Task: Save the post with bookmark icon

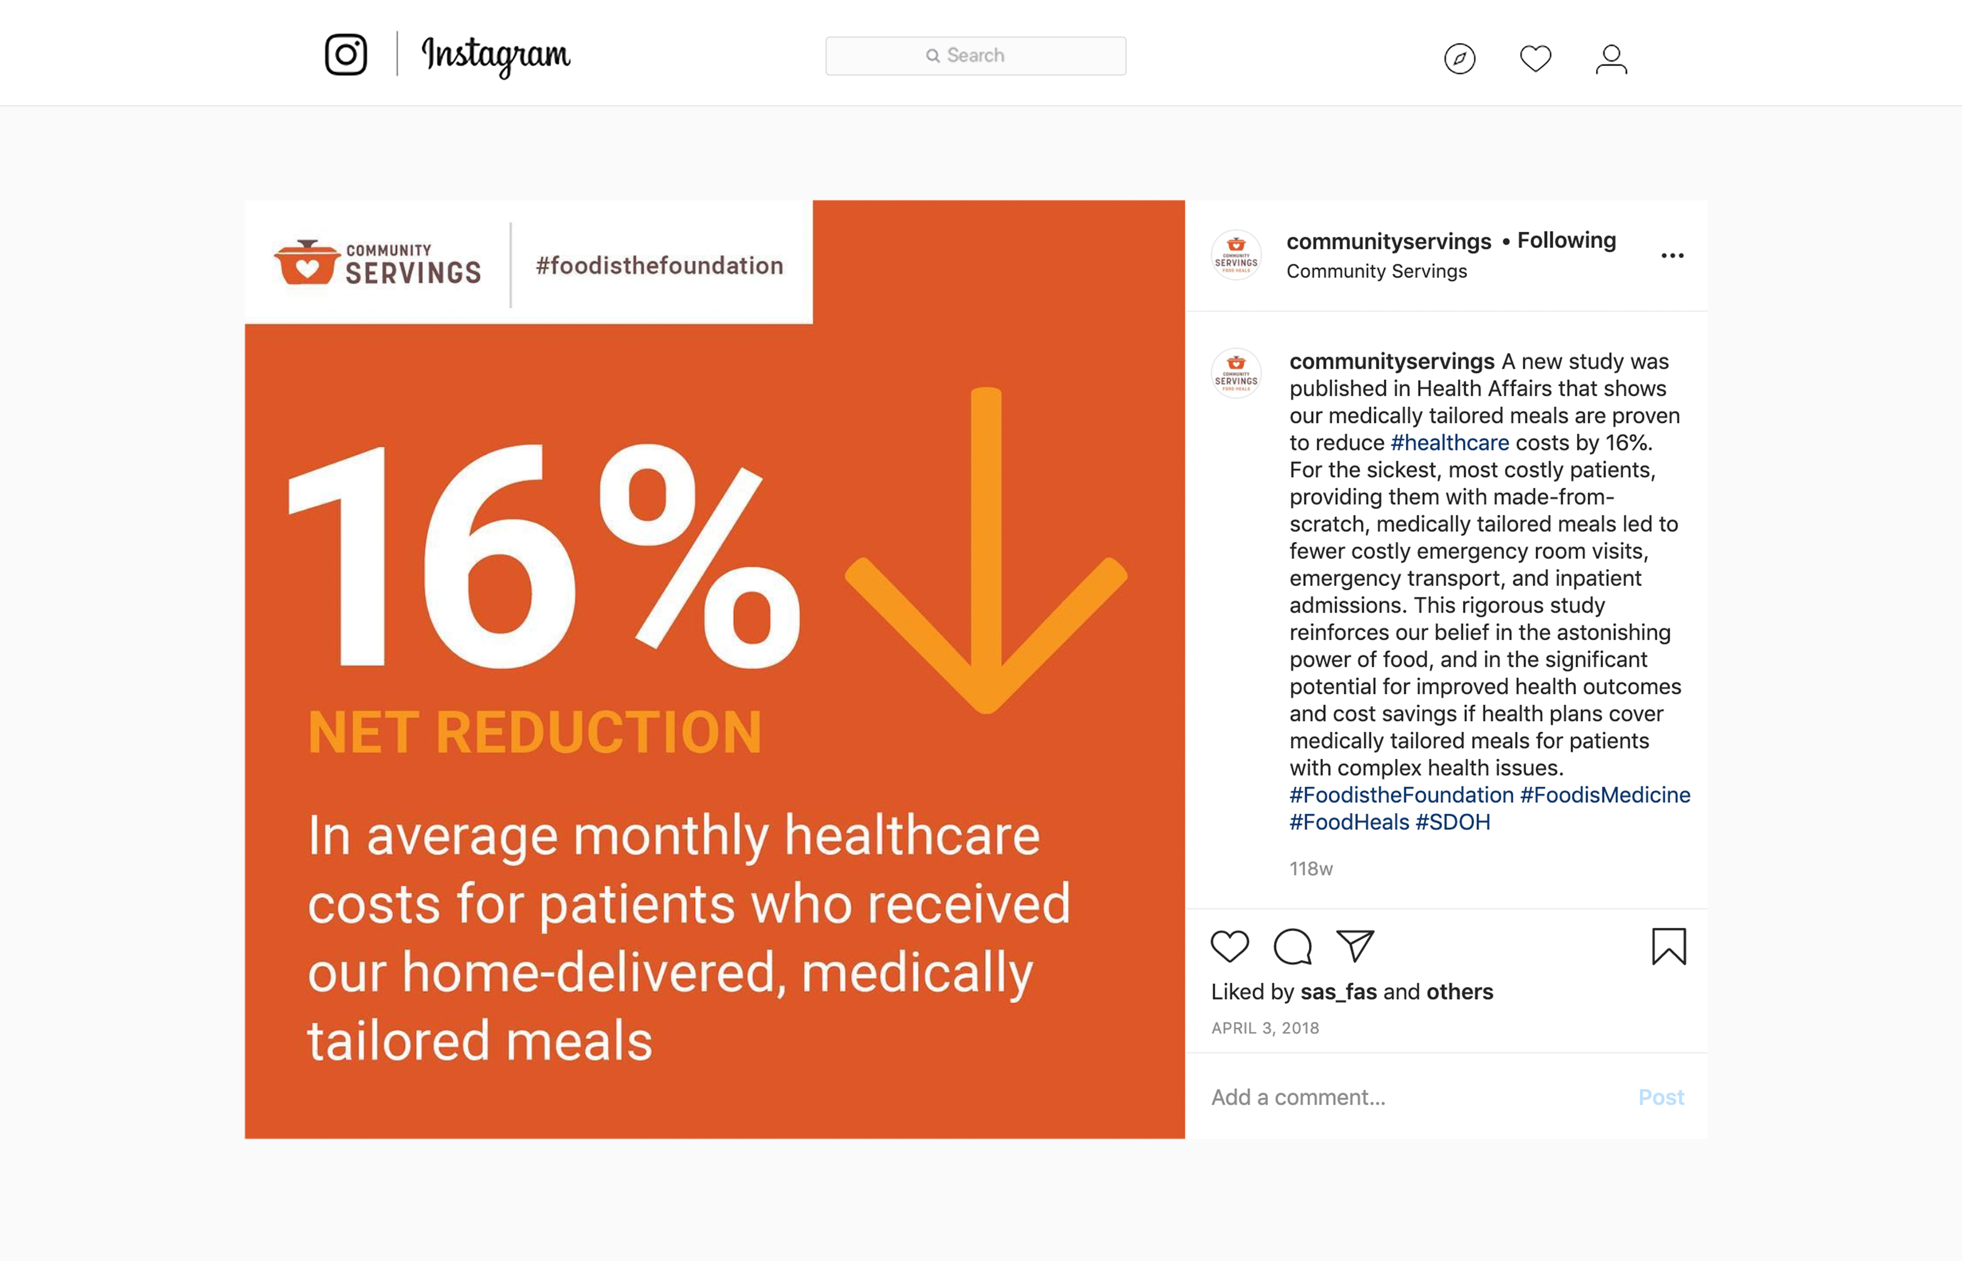Action: point(1668,947)
